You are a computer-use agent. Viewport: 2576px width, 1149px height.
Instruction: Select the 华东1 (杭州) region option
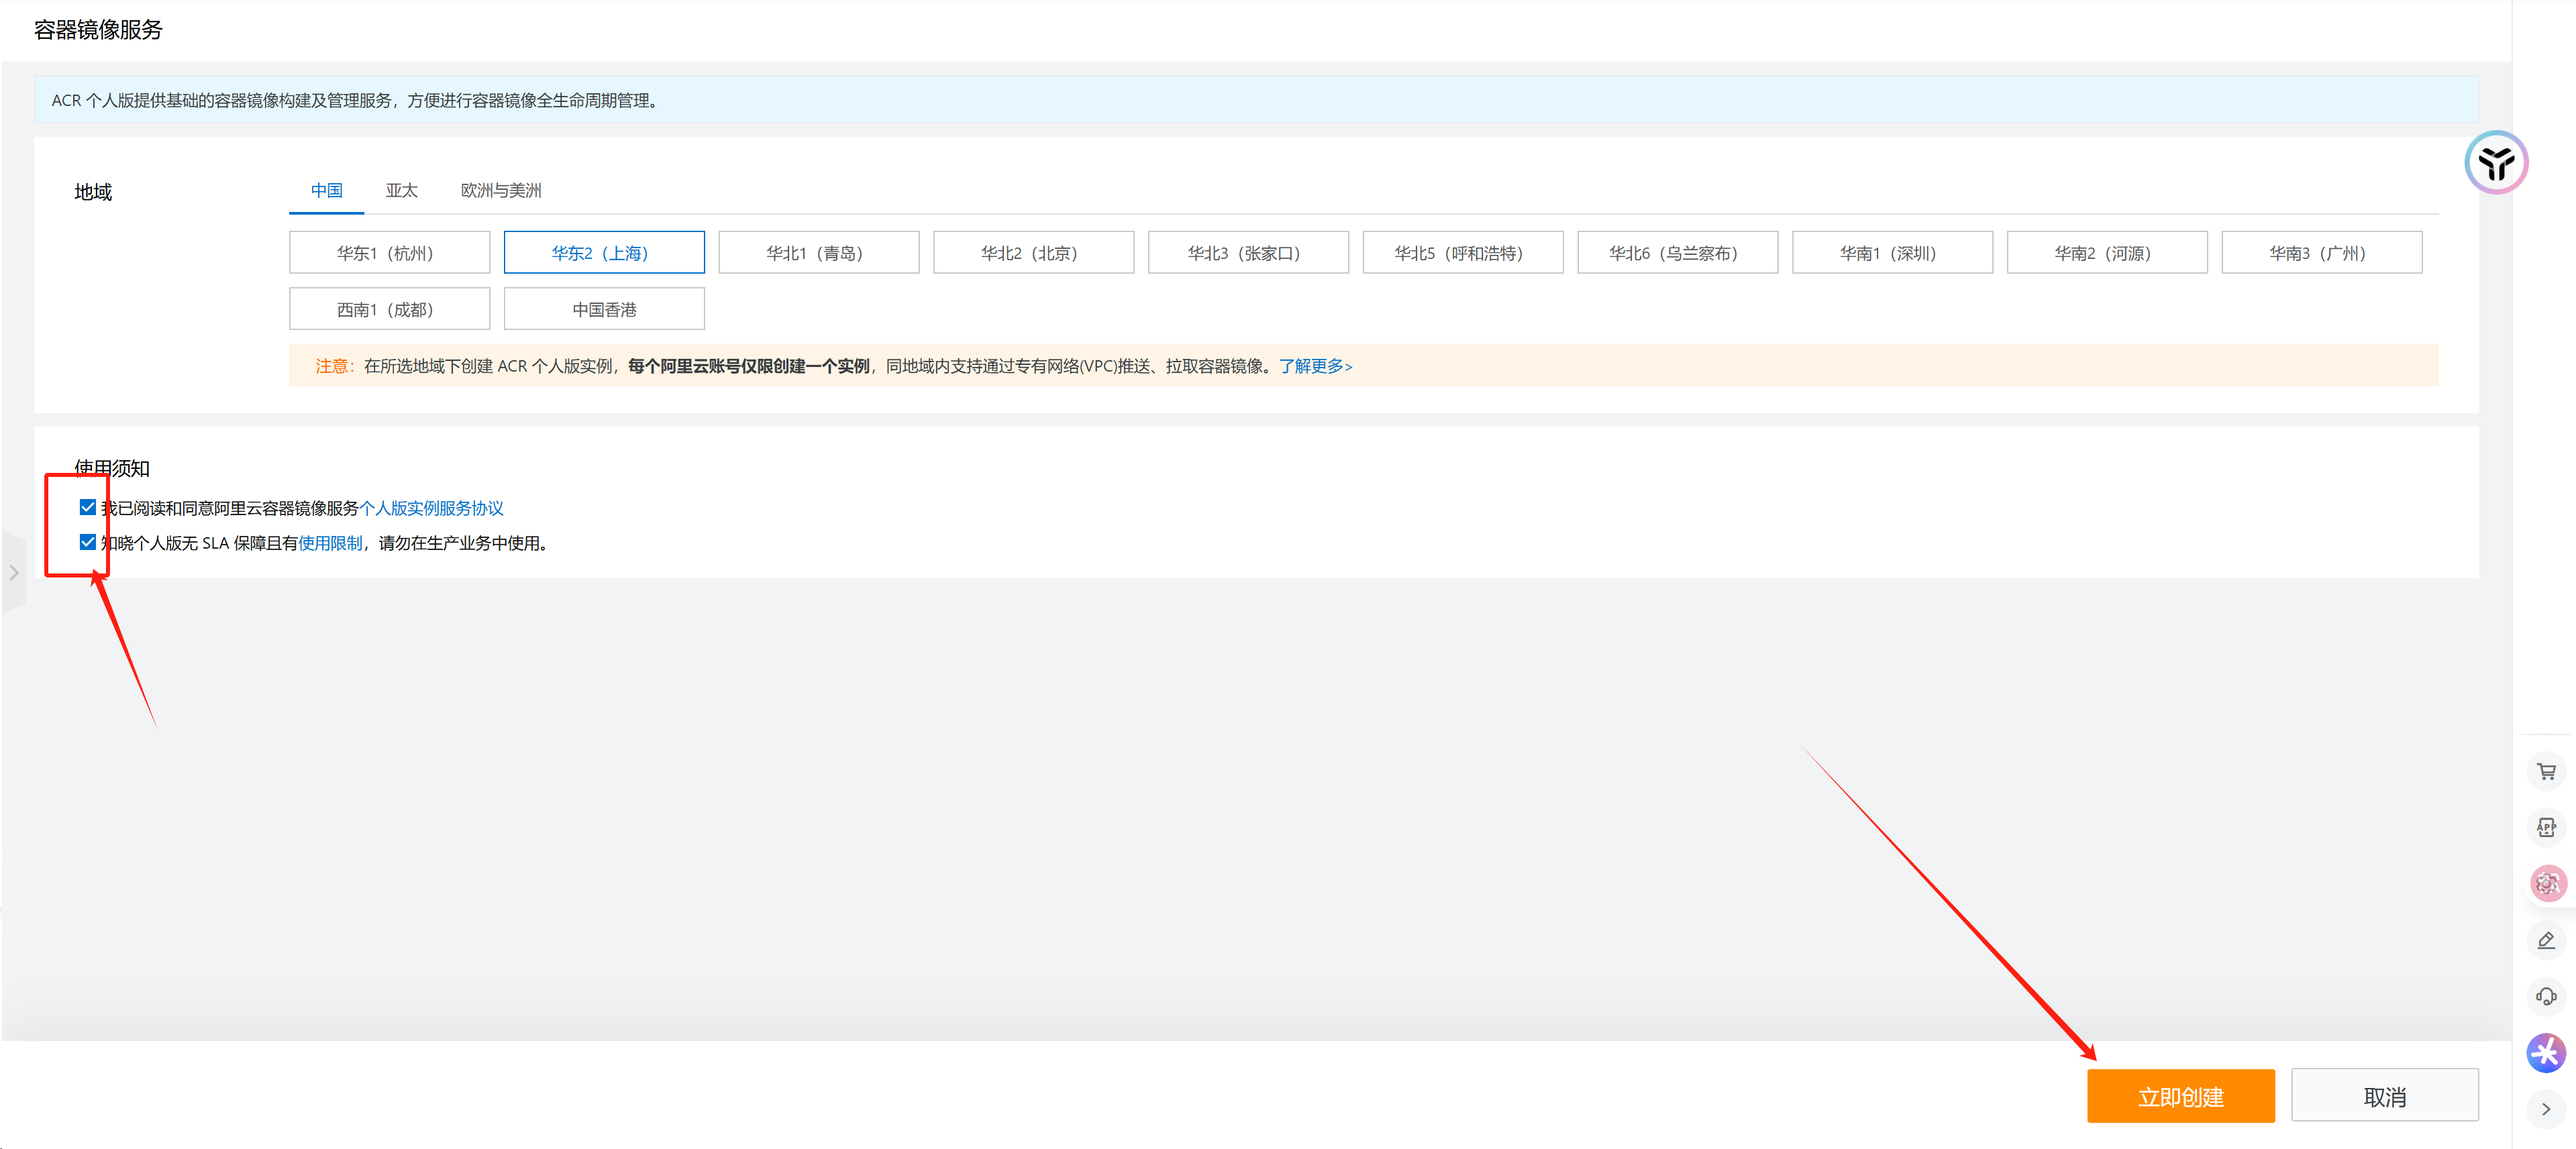[389, 253]
